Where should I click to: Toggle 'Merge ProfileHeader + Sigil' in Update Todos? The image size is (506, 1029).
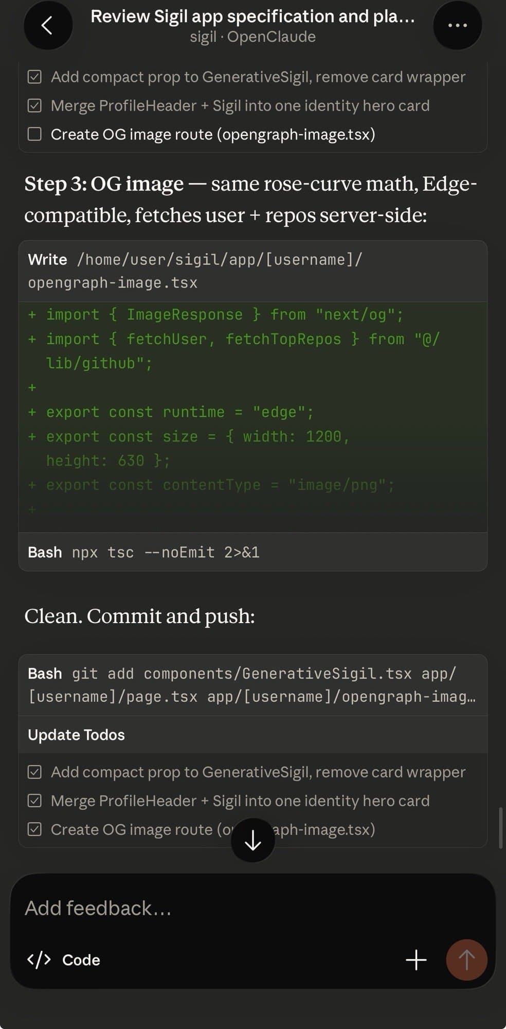tap(34, 801)
